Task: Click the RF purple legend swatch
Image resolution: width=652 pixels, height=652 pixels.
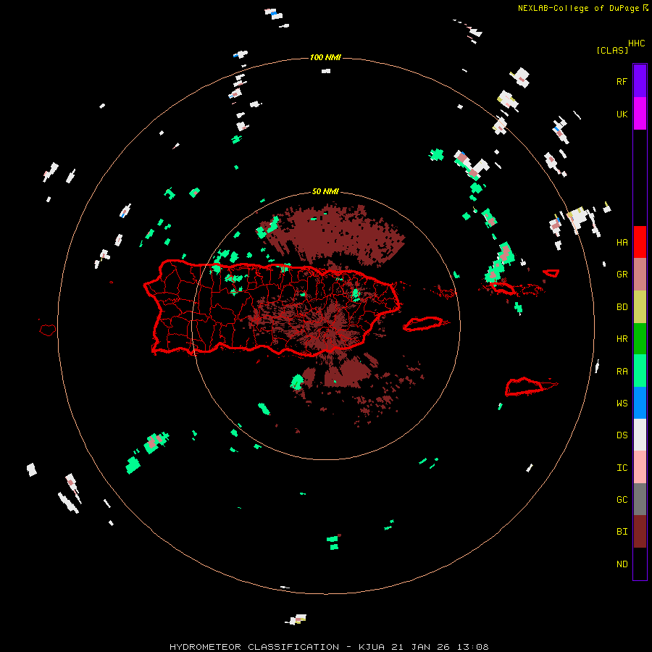Action: pyautogui.click(x=640, y=81)
